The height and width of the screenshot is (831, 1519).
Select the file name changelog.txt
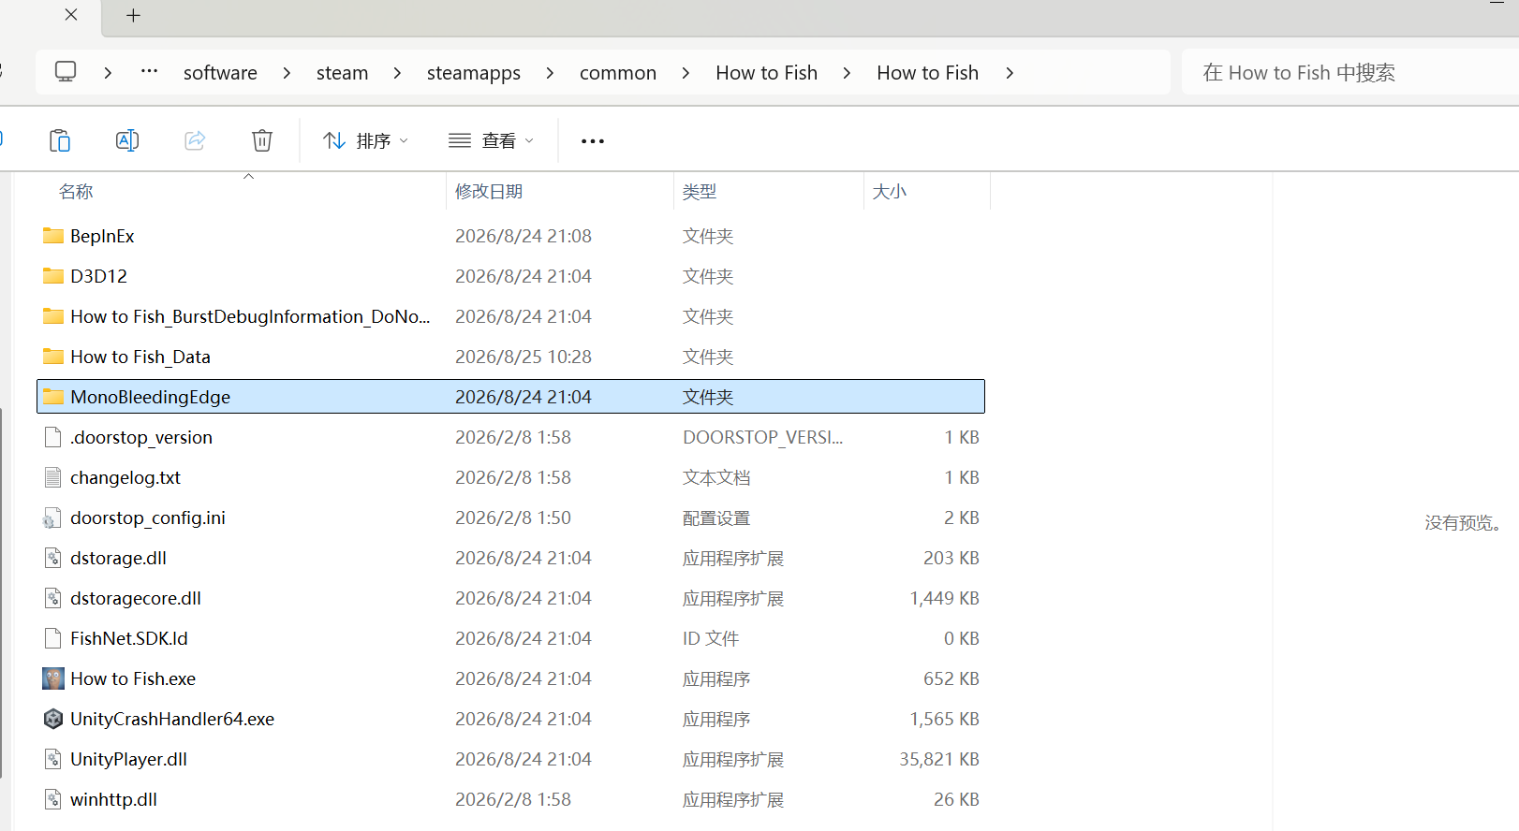(x=125, y=477)
